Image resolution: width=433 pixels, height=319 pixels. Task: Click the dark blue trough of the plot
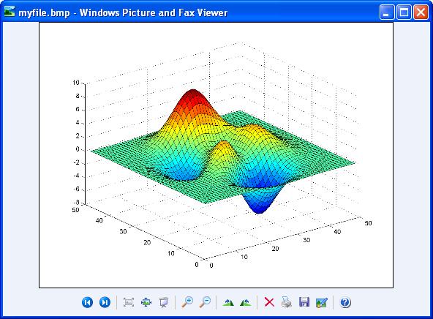point(259,209)
